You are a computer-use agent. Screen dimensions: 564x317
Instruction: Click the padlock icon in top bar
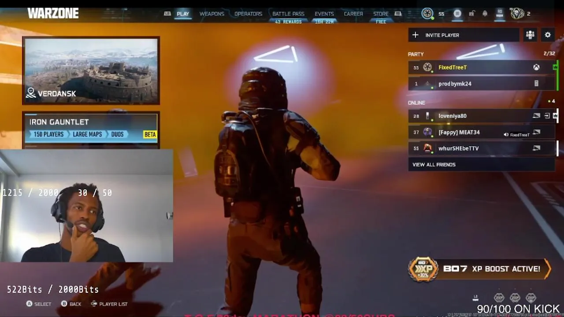pyautogui.click(x=471, y=14)
